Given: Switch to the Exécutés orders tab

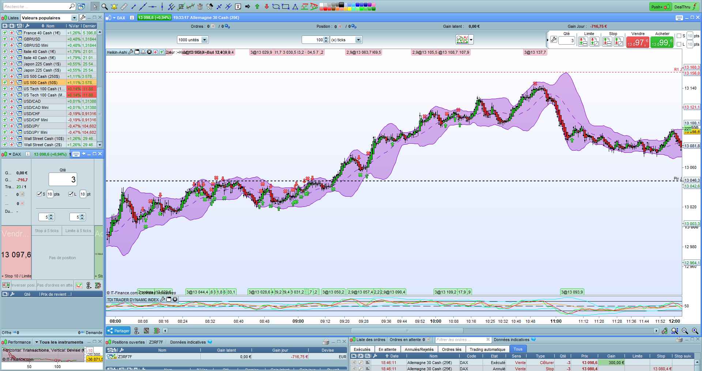Looking at the screenshot, I should [x=362, y=349].
